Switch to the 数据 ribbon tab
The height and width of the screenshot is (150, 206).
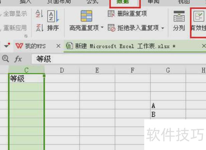pos(123,2)
